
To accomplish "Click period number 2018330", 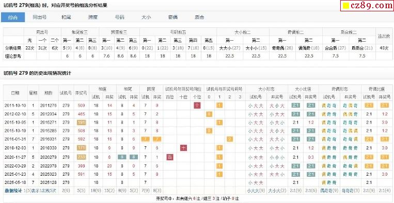I will 48,148.
